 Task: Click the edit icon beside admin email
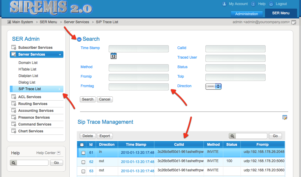(294, 22)
